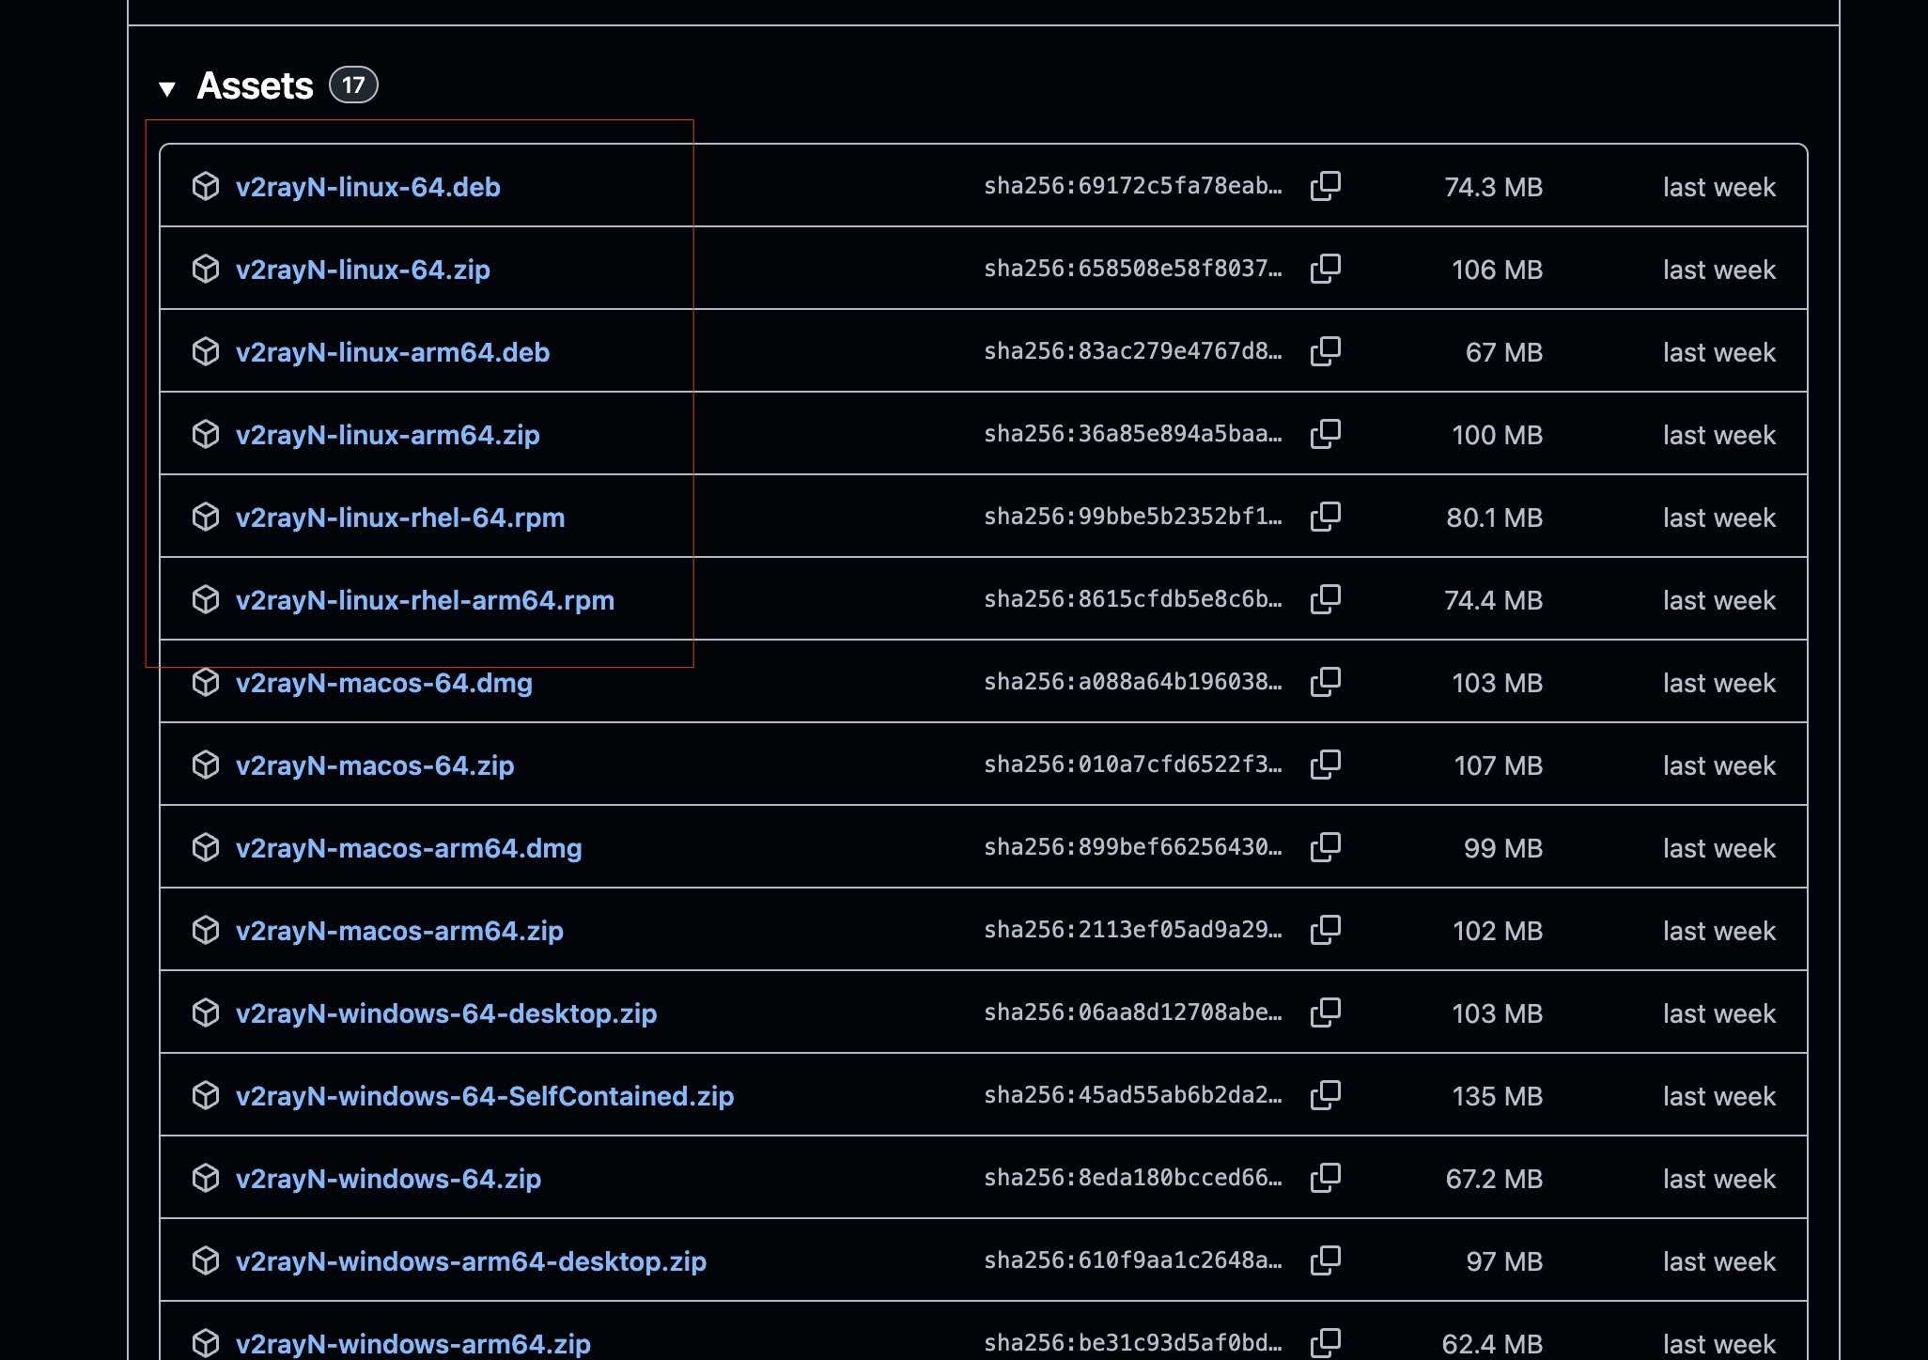Click the copy icon for v2rayN-linux-arm64.deb checksum
Screen dimensions: 1928x1360
tap(1326, 351)
